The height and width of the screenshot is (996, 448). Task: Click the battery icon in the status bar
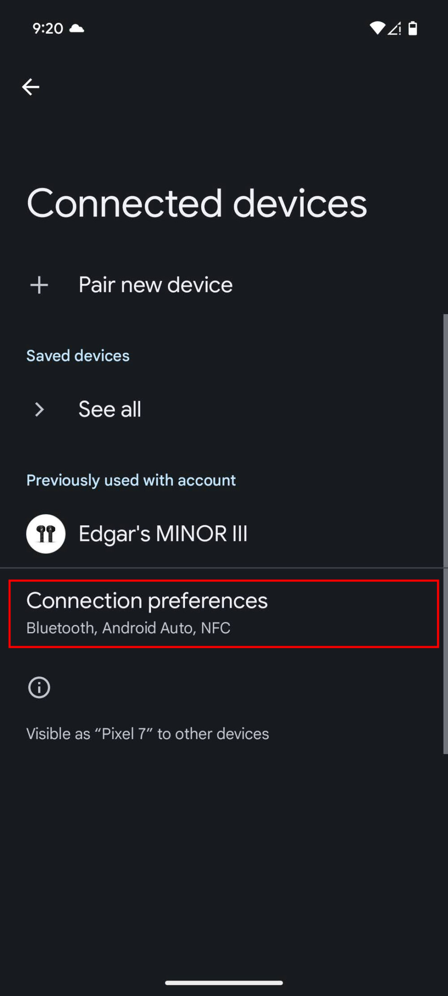click(412, 28)
